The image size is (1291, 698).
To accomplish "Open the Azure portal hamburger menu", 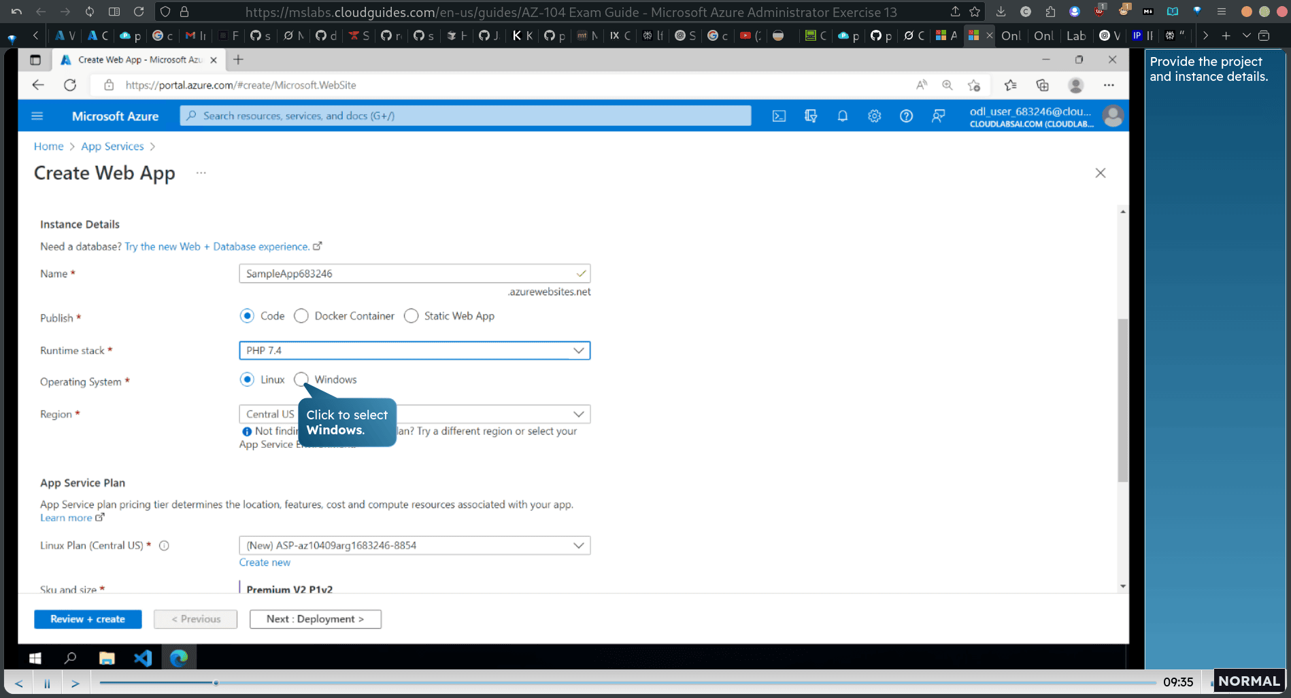I will pyautogui.click(x=37, y=116).
